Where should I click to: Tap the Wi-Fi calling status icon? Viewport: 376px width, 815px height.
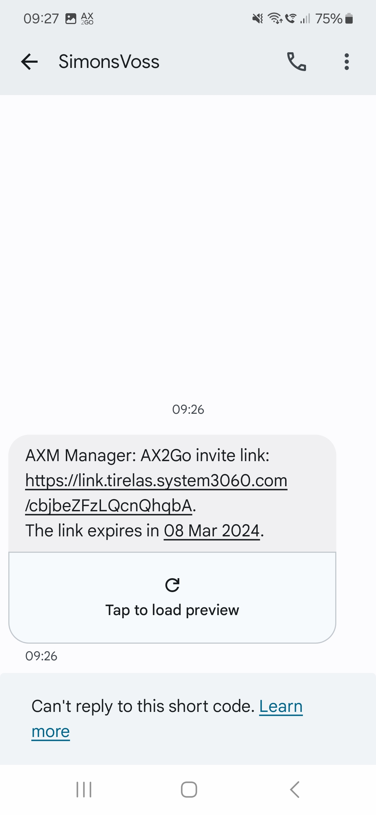[291, 18]
